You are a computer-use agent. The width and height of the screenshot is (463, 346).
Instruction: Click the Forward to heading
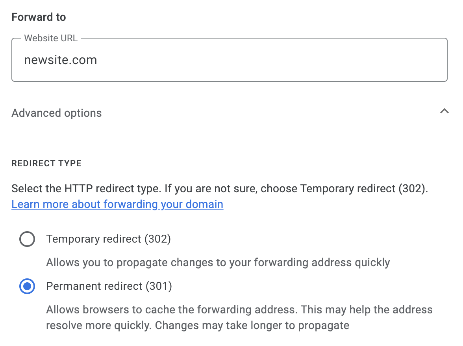click(39, 17)
